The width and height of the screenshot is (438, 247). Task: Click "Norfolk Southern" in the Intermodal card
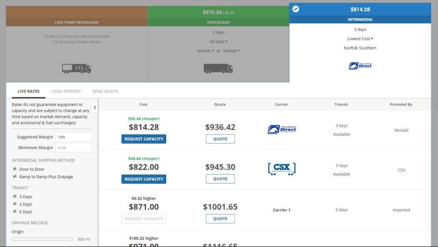point(360,48)
